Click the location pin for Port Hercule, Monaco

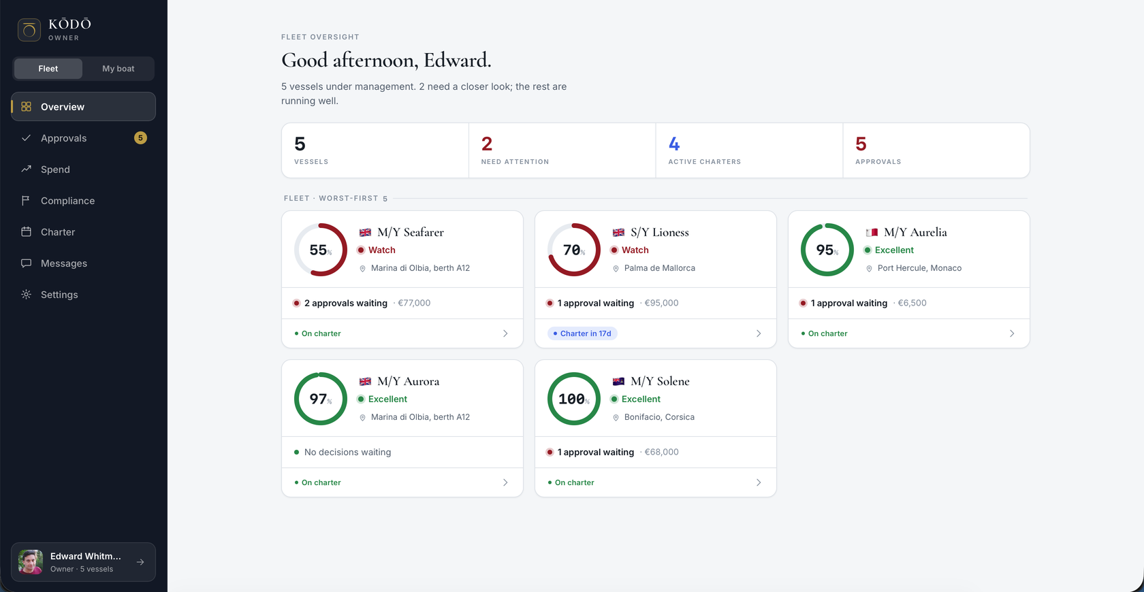869,269
